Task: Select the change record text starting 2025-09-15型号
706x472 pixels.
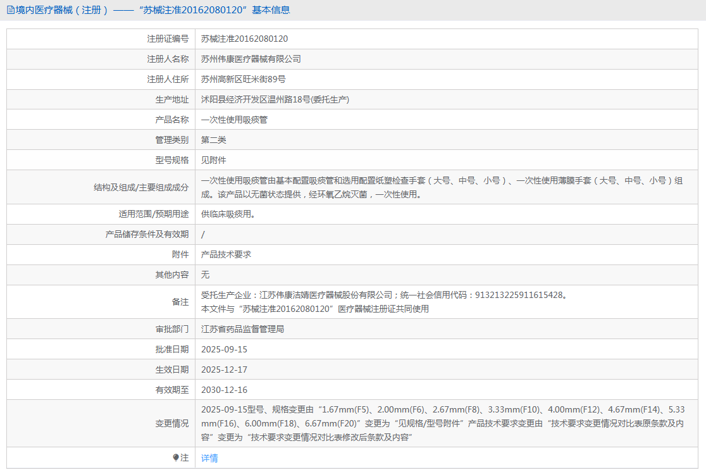Action: point(443,423)
